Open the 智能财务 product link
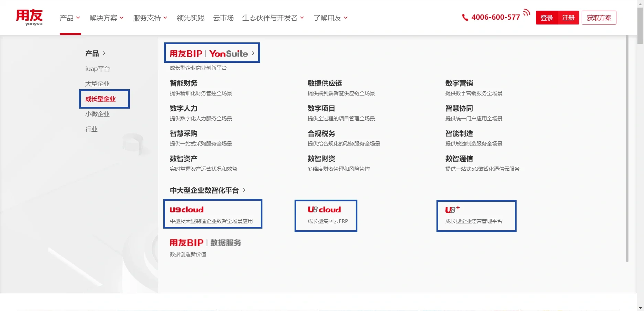The height and width of the screenshot is (311, 644). point(183,83)
